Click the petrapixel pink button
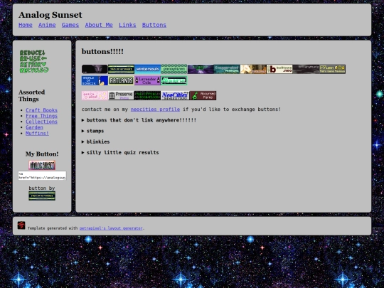 coord(95,95)
